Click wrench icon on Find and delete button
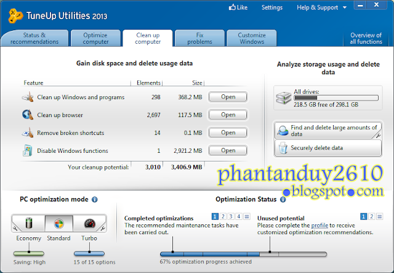The width and height of the screenshot is (394, 273). pyautogui.click(x=378, y=136)
